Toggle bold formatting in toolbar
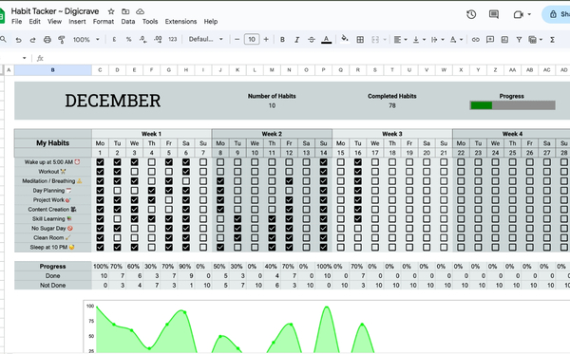Screen dimensions: 570x354 (x=282, y=40)
